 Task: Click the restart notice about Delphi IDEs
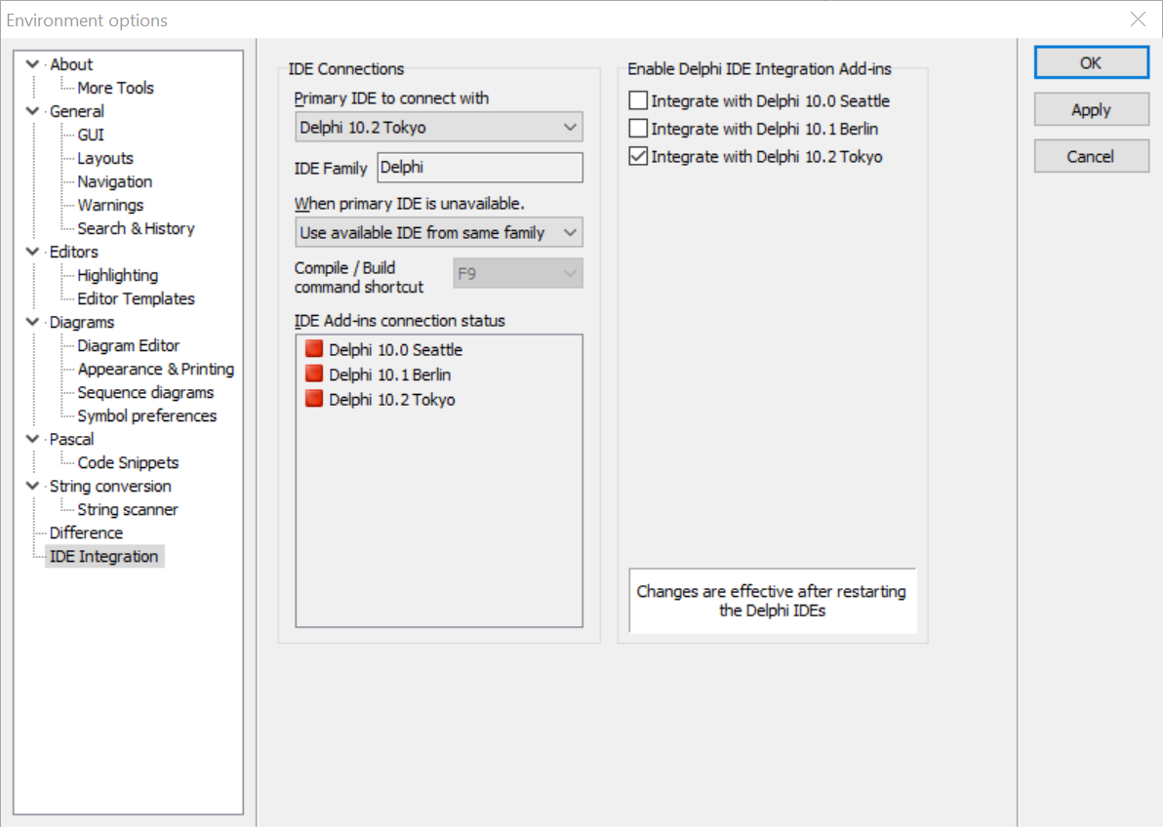(x=772, y=601)
